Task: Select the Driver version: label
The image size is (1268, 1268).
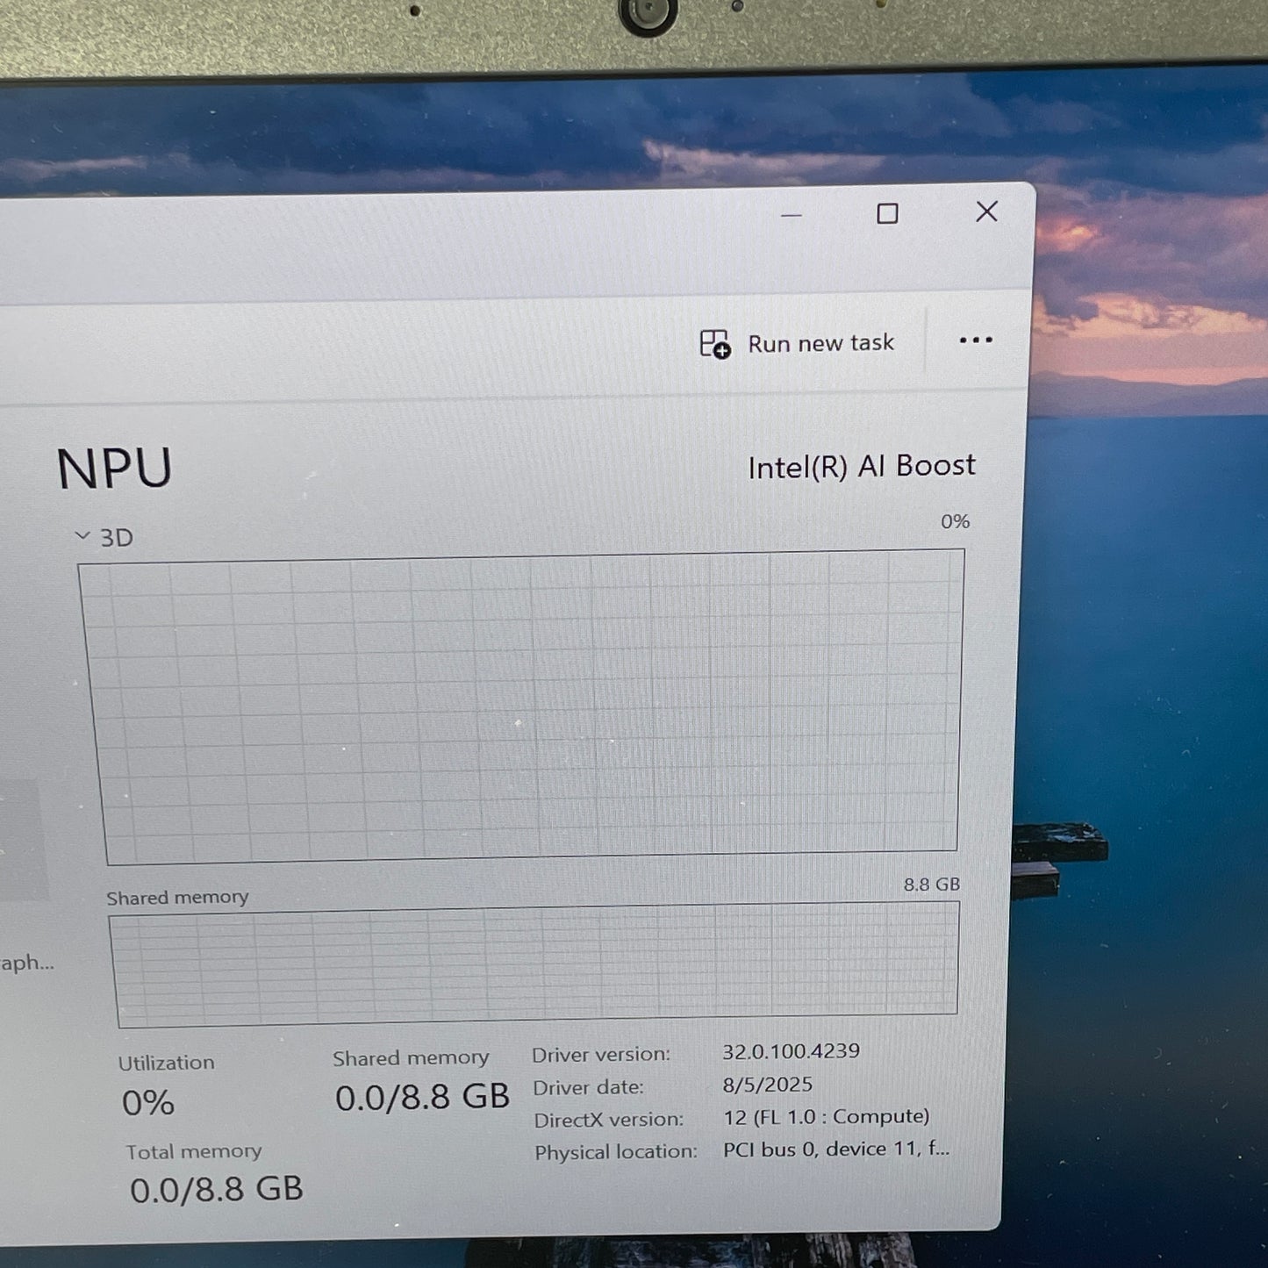Action: pyautogui.click(x=601, y=1055)
